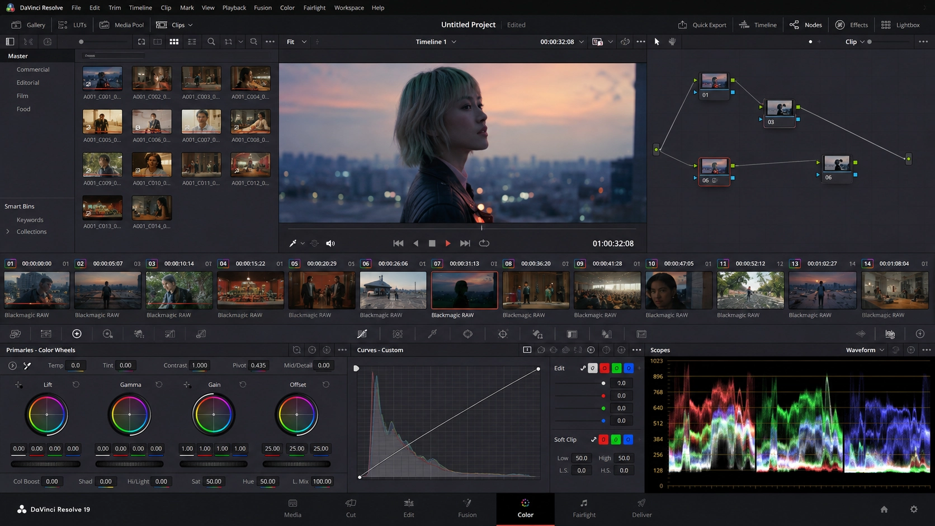Select the arrow pointer tool in viewer
The width and height of the screenshot is (935, 526).
pos(657,41)
